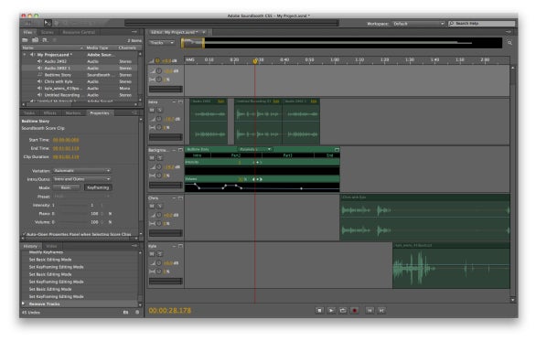The height and width of the screenshot is (341, 536).
Task: Open the Tracks dropdown menu
Action: click(162, 43)
